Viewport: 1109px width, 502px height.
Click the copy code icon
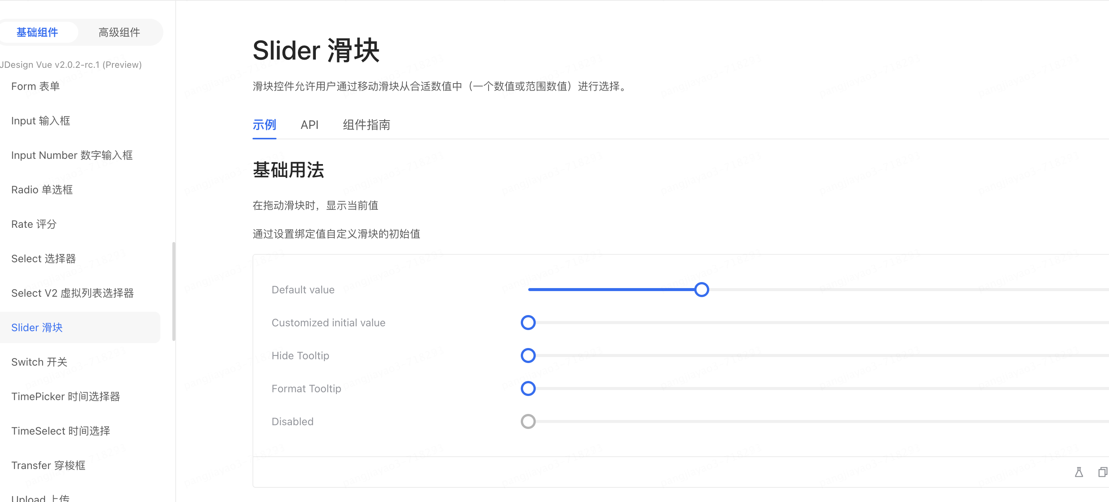(x=1102, y=472)
